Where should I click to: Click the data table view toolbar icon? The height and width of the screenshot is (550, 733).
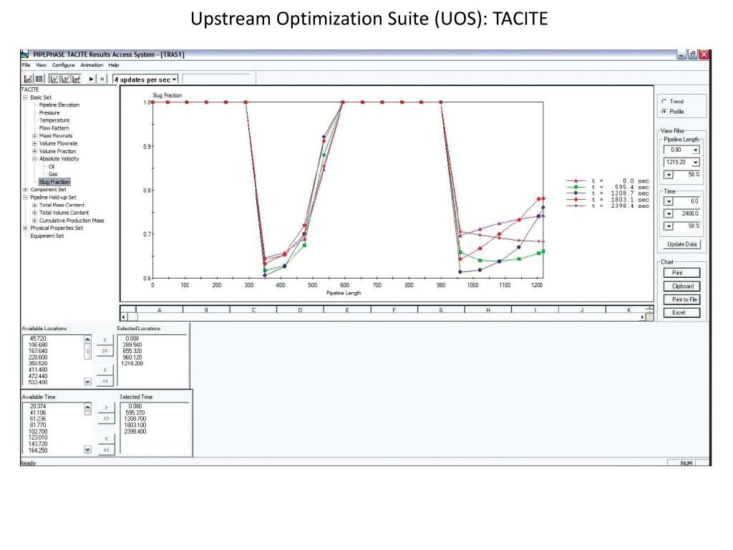(39, 79)
